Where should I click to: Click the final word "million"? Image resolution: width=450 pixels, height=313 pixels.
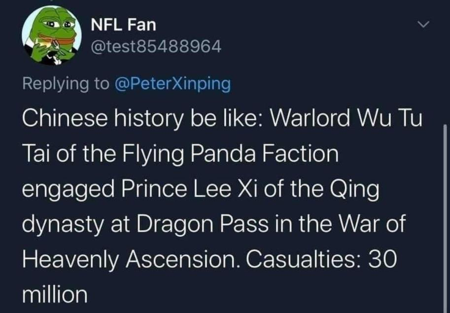[x=55, y=294]
